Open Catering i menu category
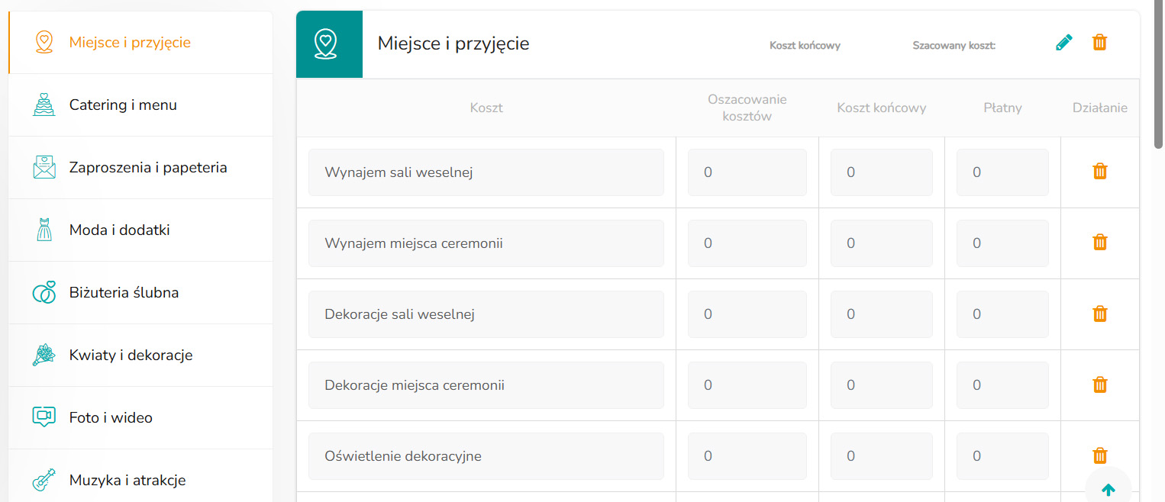This screenshot has width=1165, height=502. click(123, 105)
